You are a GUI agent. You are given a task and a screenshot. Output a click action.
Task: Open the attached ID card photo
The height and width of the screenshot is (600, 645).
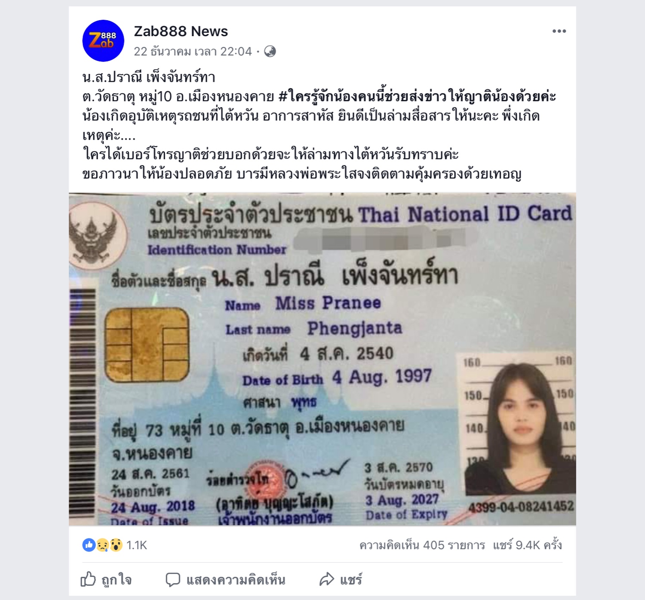click(x=322, y=359)
